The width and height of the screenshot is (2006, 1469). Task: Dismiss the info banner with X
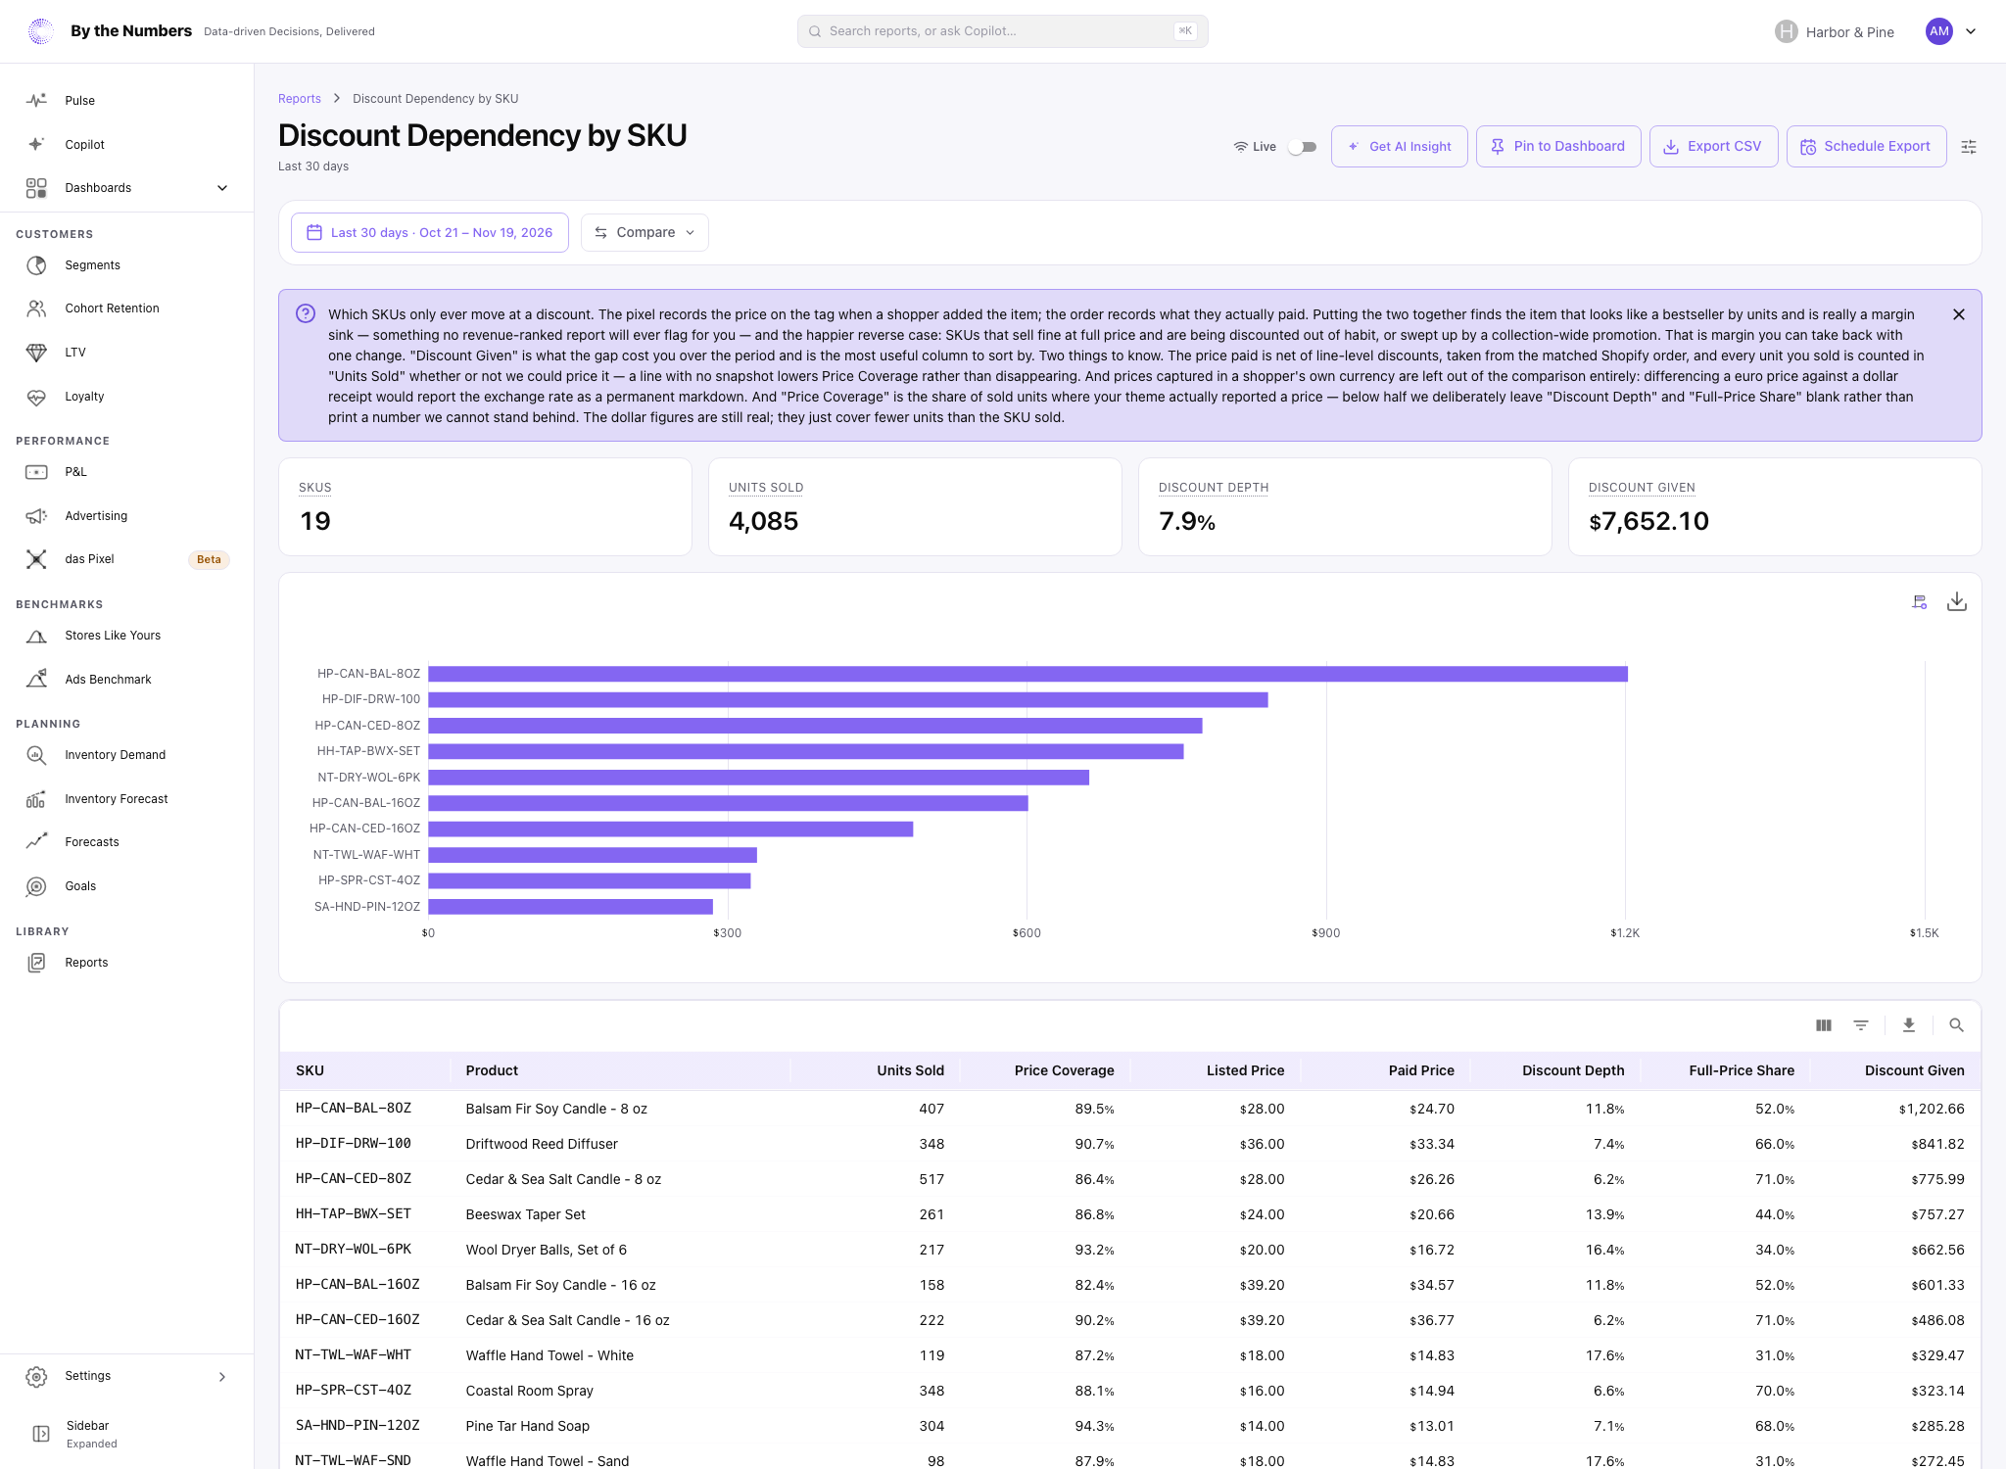[1959, 314]
